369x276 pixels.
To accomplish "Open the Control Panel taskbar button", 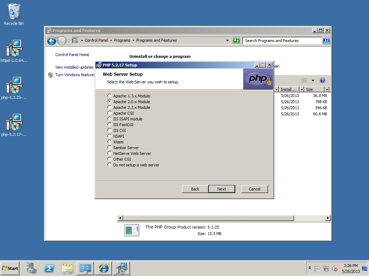I will coord(85,268).
